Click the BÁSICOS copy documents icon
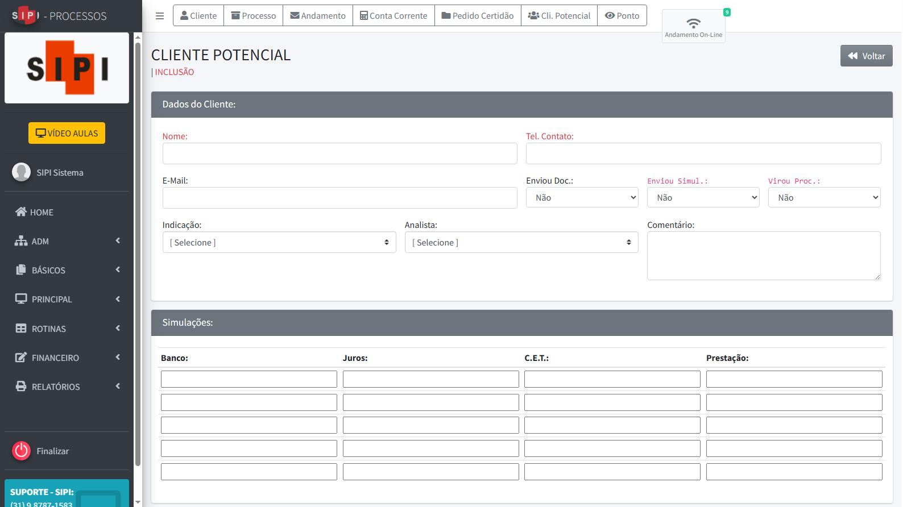Image resolution: width=903 pixels, height=507 pixels. pos(21,269)
